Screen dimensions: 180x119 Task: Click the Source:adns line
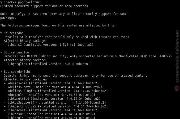point(12,33)
